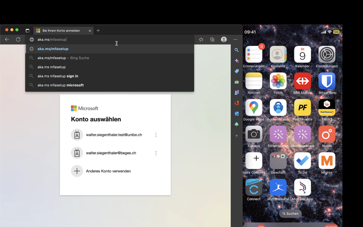Viewport: 363px width, 227px height.
Task: Click the browser refresh button
Action: [x=18, y=39]
